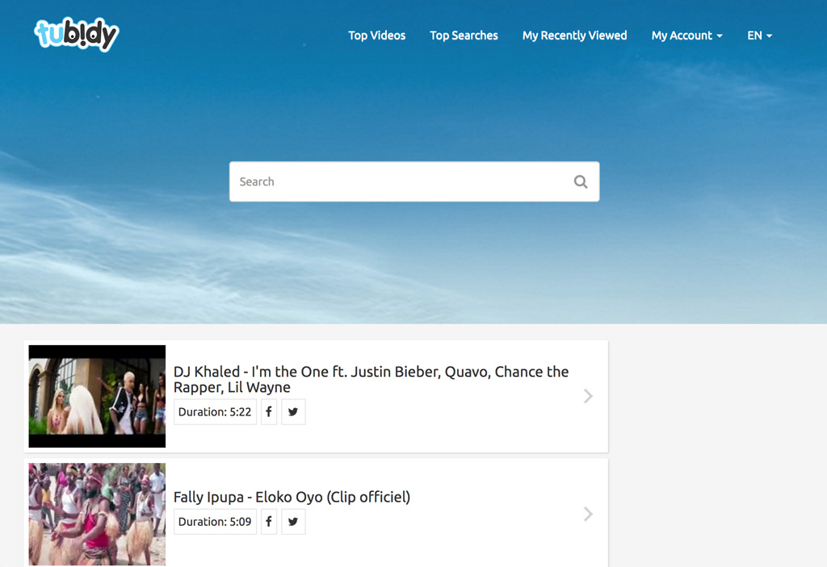This screenshot has width=827, height=567.
Task: View My Recently Viewed
Action: (x=574, y=35)
